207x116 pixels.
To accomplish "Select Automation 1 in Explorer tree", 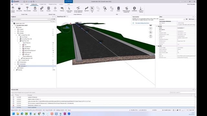I will (x=24, y=66).
